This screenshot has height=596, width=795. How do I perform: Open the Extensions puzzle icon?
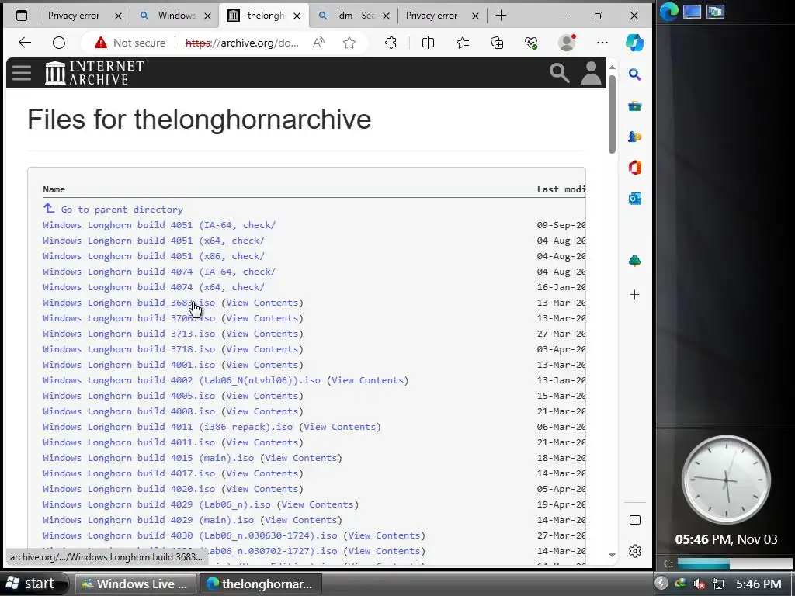pos(391,43)
